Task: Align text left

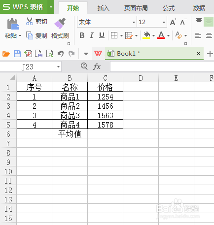Action: [198, 35]
